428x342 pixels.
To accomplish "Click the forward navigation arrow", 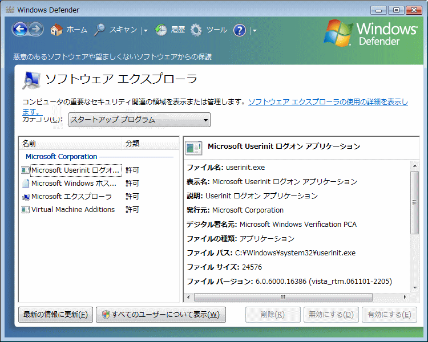I will click(36, 30).
